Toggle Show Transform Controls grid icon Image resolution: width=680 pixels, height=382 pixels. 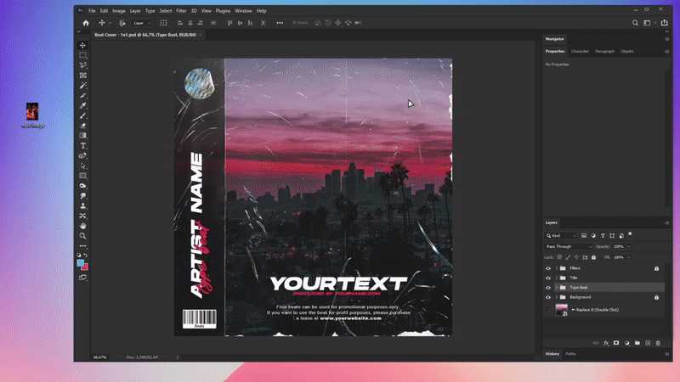[x=163, y=23]
